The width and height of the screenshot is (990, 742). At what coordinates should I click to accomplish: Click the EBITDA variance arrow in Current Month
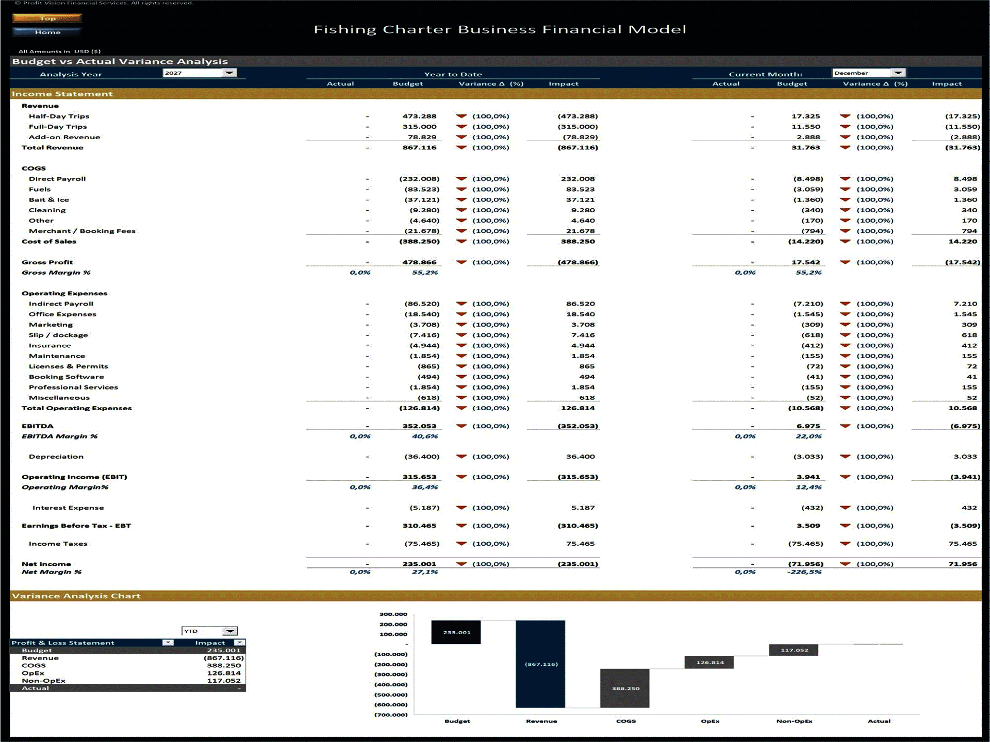(845, 426)
